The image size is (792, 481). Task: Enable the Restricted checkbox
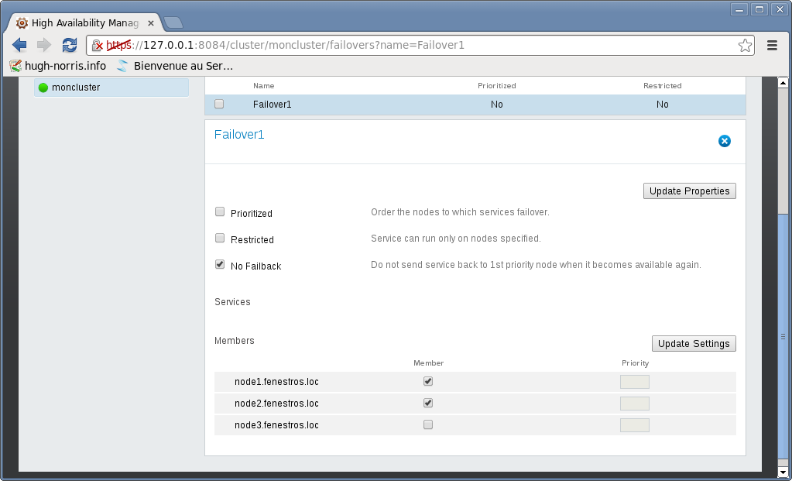click(x=220, y=239)
